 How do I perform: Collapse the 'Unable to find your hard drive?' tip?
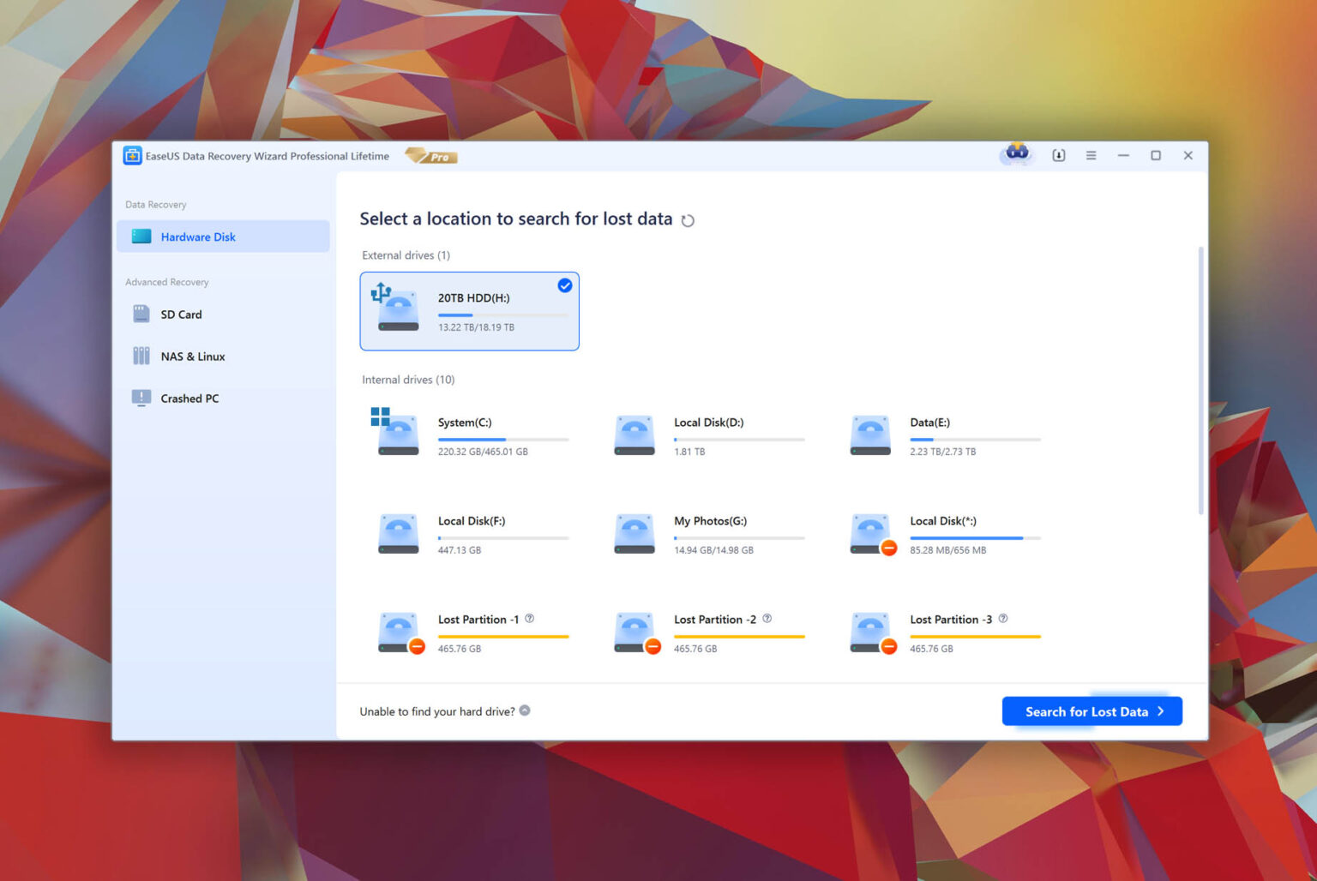tap(525, 710)
